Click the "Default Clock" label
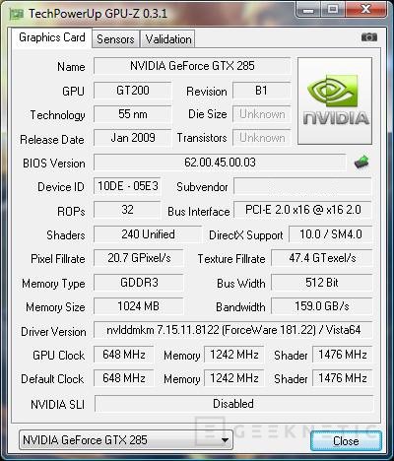 coord(52,379)
